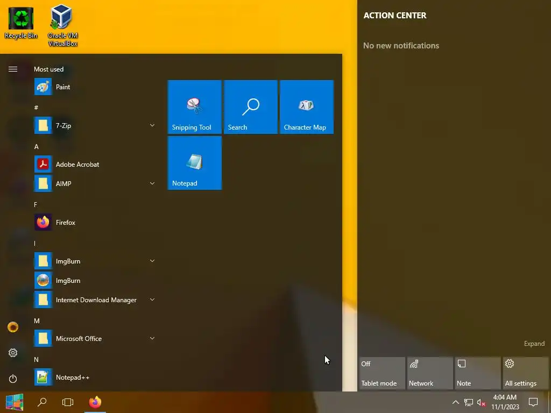Expand Internet Download Manager chevron
Image resolution: width=551 pixels, height=413 pixels.
pyautogui.click(x=152, y=300)
